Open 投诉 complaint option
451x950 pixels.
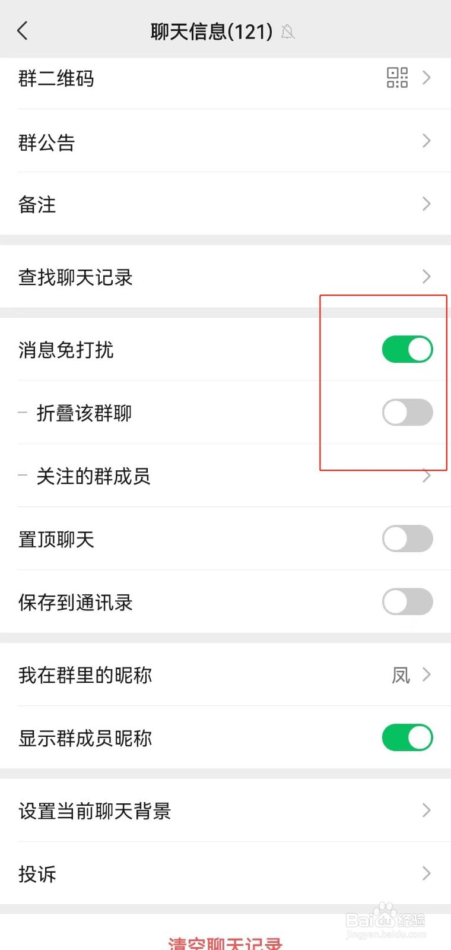pyautogui.click(x=37, y=873)
